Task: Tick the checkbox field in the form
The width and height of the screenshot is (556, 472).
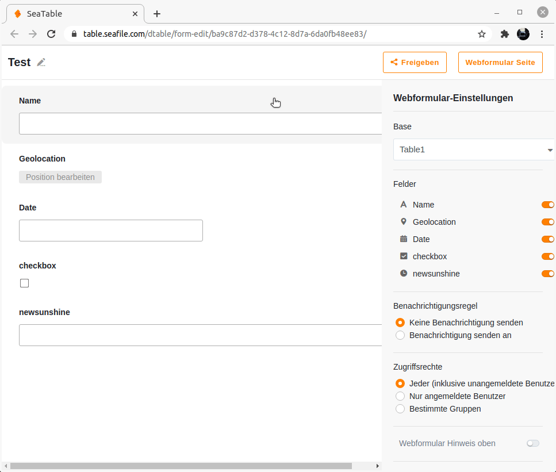Action: click(x=24, y=283)
